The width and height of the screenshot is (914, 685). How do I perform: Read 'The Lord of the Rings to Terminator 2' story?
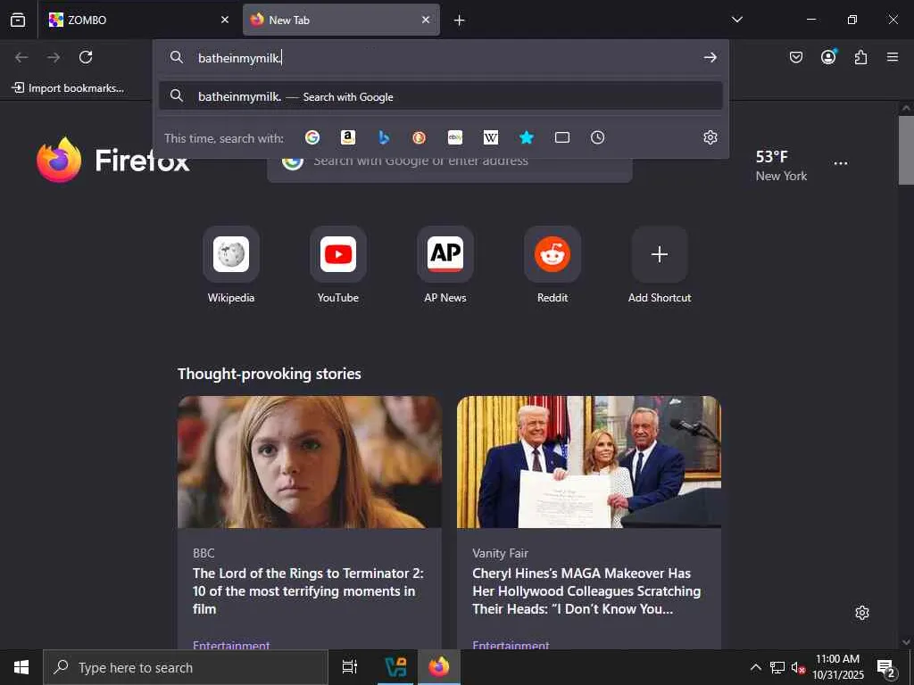tap(308, 590)
